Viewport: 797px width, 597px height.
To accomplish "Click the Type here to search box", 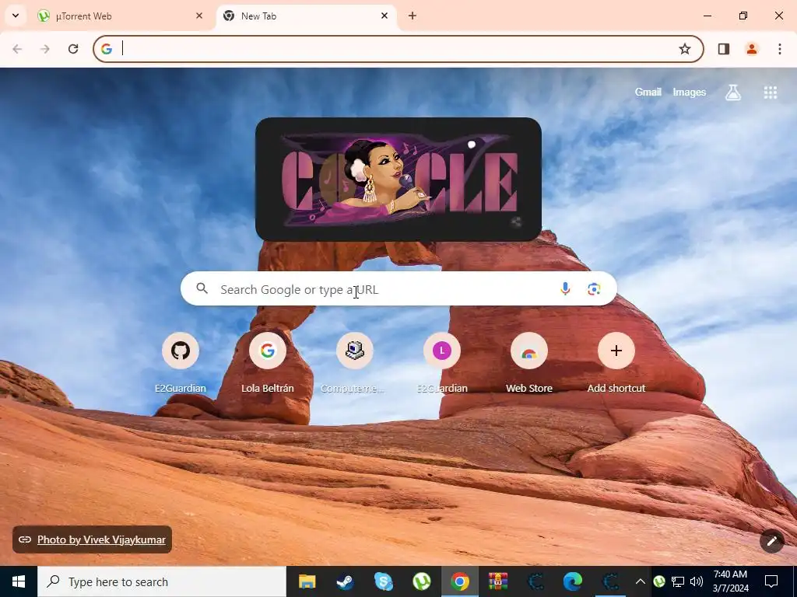I will point(162,581).
